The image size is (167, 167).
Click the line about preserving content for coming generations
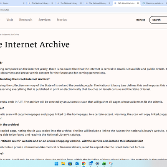(53, 73)
